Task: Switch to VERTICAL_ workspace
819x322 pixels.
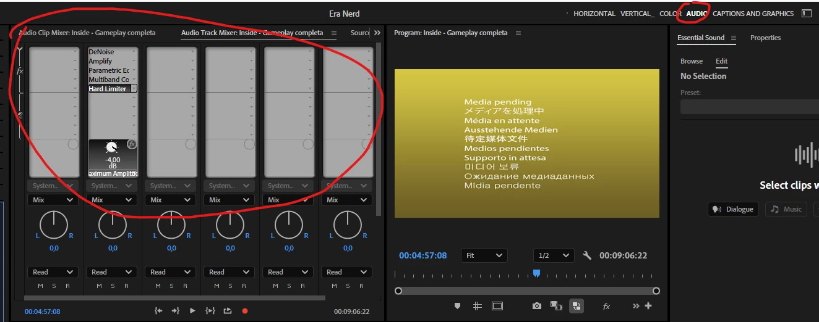Action: coord(637,14)
